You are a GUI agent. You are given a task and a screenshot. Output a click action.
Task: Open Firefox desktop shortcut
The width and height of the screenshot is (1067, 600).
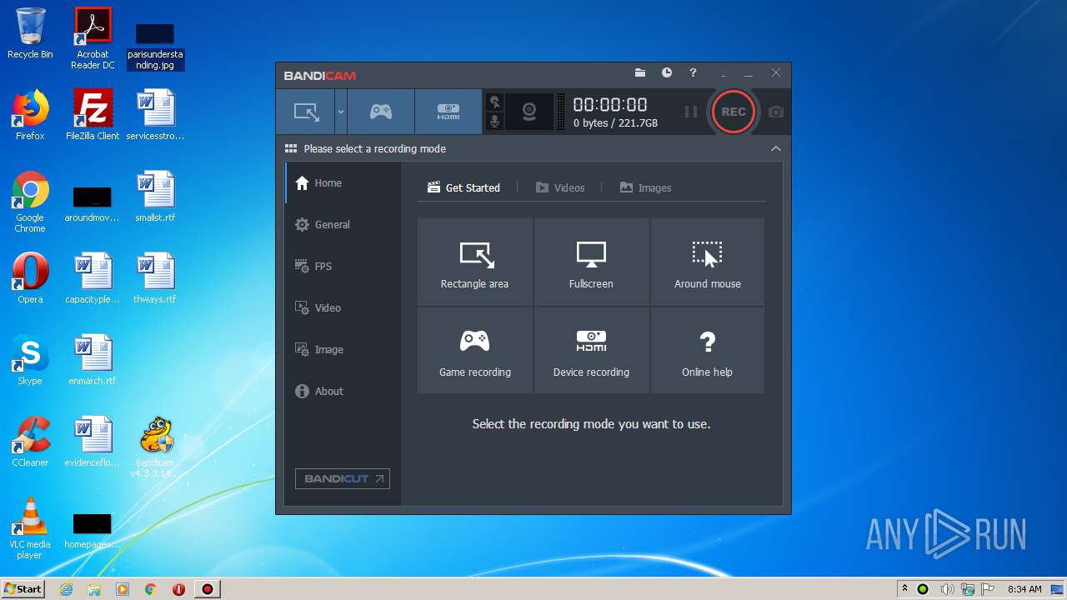click(x=30, y=115)
